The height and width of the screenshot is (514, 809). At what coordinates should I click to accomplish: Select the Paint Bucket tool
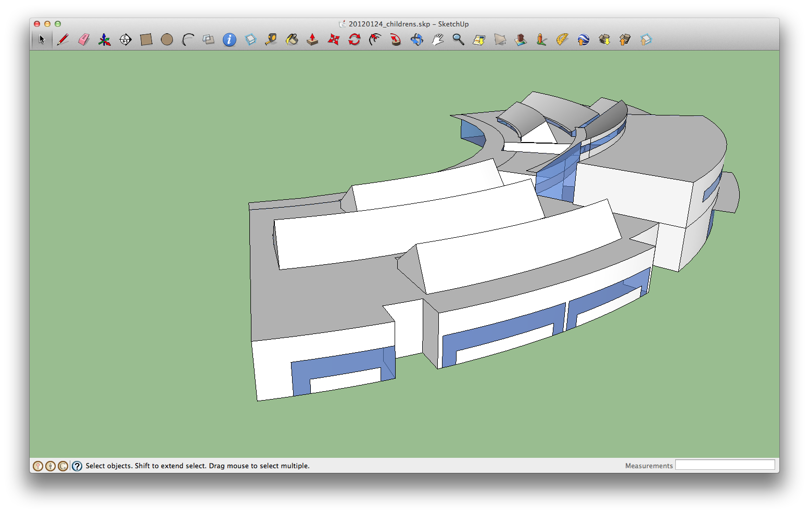[292, 40]
